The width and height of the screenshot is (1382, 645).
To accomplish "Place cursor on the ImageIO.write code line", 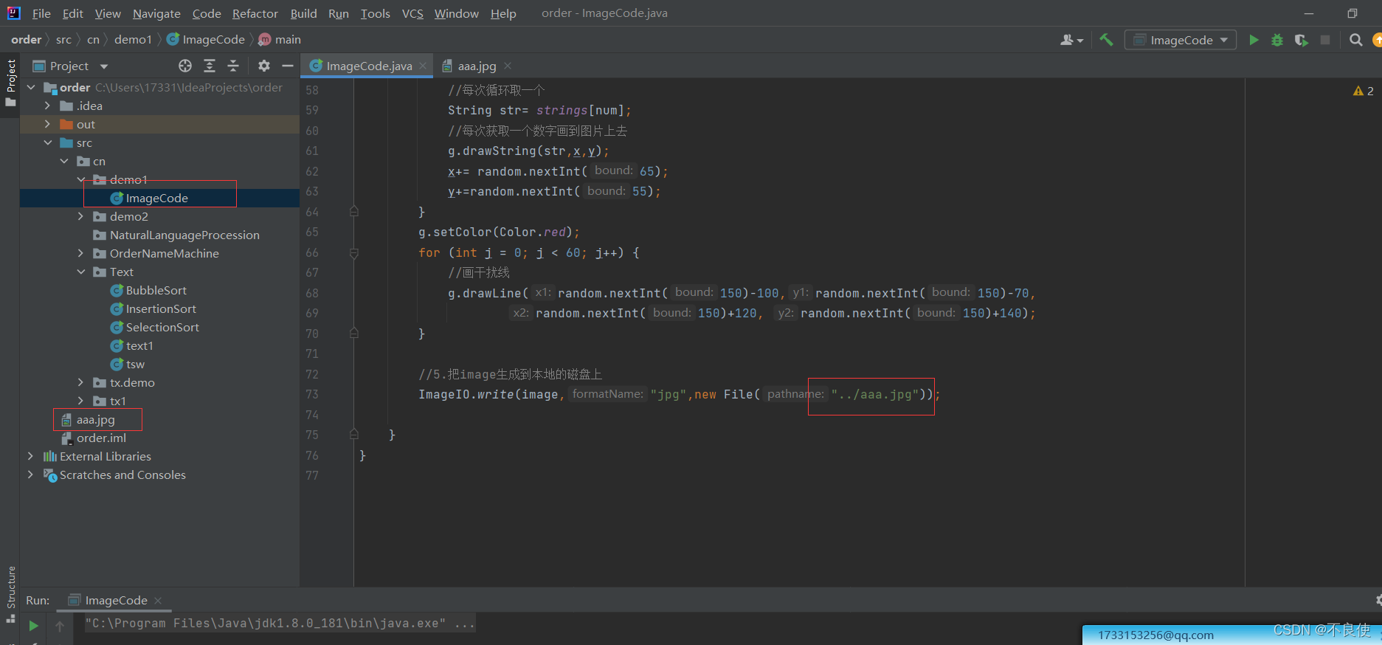I will (x=679, y=395).
